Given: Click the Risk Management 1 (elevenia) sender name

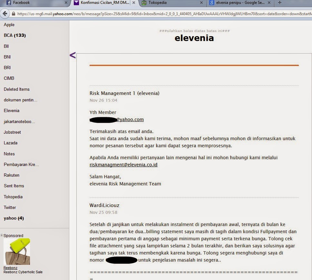Looking at the screenshot, I should coord(124,93).
